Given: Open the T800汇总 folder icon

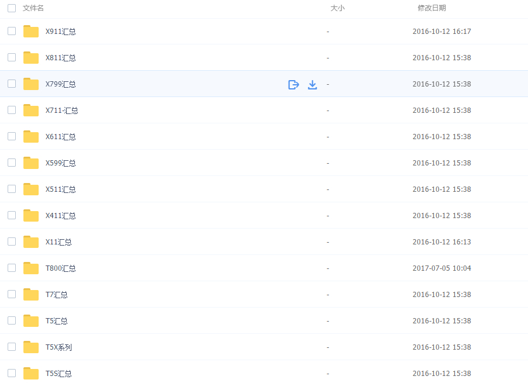Looking at the screenshot, I should [31, 268].
